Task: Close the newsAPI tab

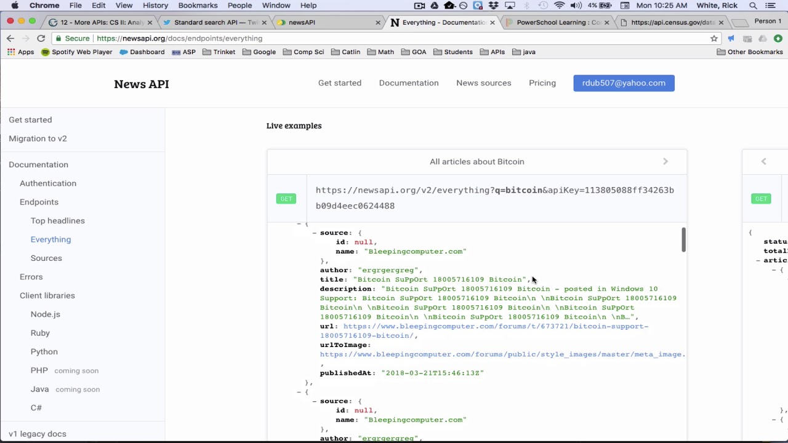Action: click(378, 22)
